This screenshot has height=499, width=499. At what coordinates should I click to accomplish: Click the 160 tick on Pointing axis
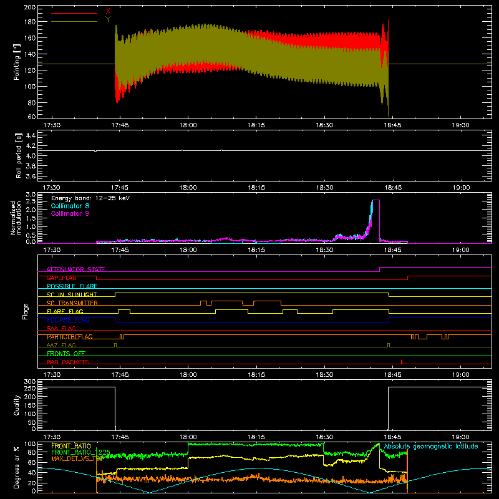(x=30, y=38)
